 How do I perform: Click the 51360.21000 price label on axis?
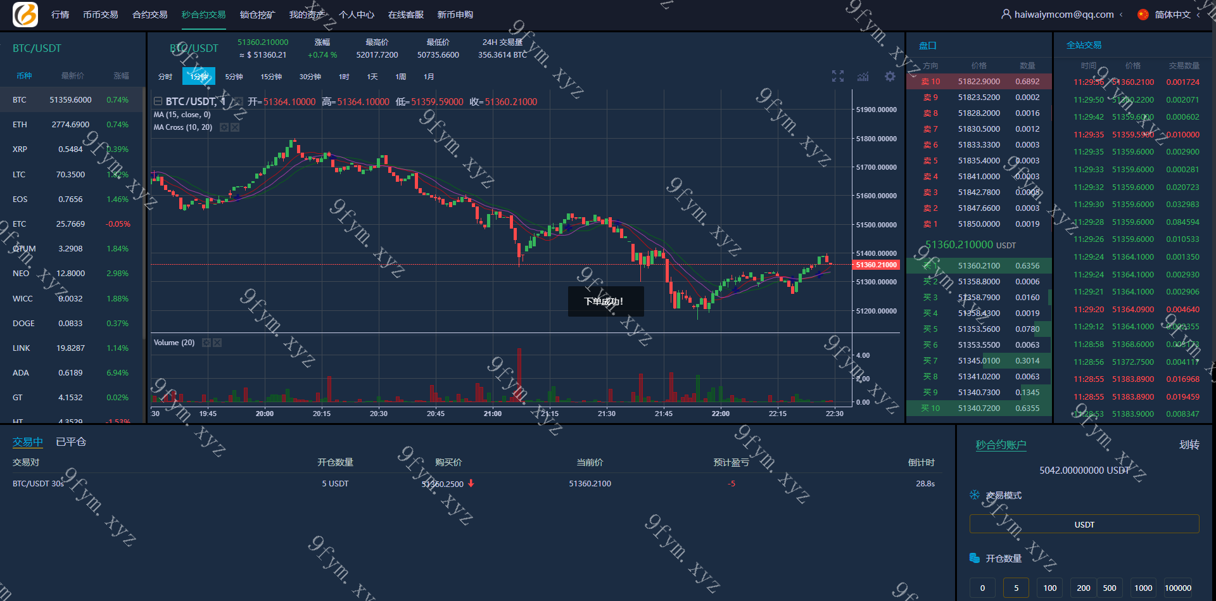[x=877, y=265]
